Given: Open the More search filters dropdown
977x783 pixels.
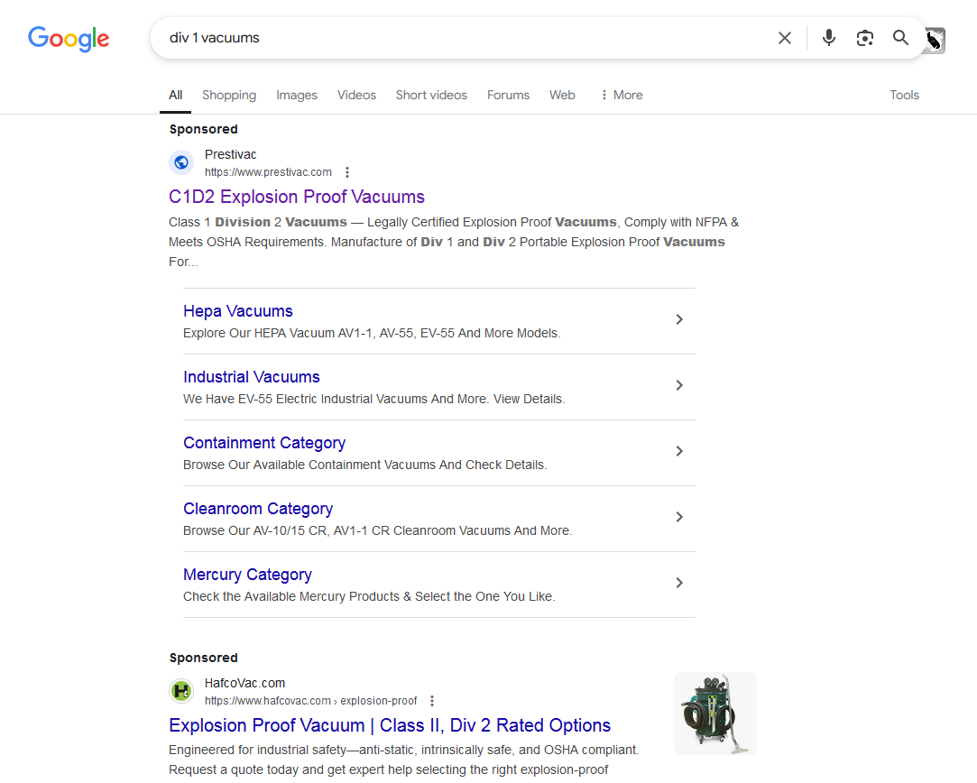Looking at the screenshot, I should pos(622,95).
